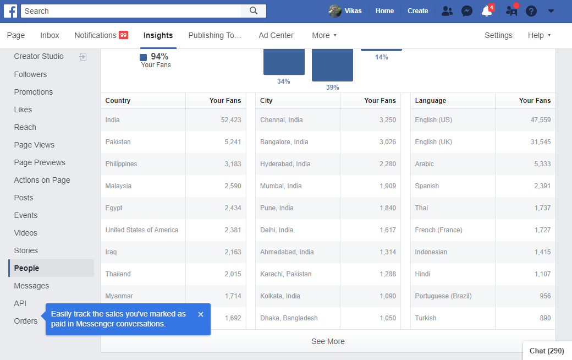The height and width of the screenshot is (360, 572).
Task: Open the Ad Center tab
Action: pyautogui.click(x=276, y=35)
